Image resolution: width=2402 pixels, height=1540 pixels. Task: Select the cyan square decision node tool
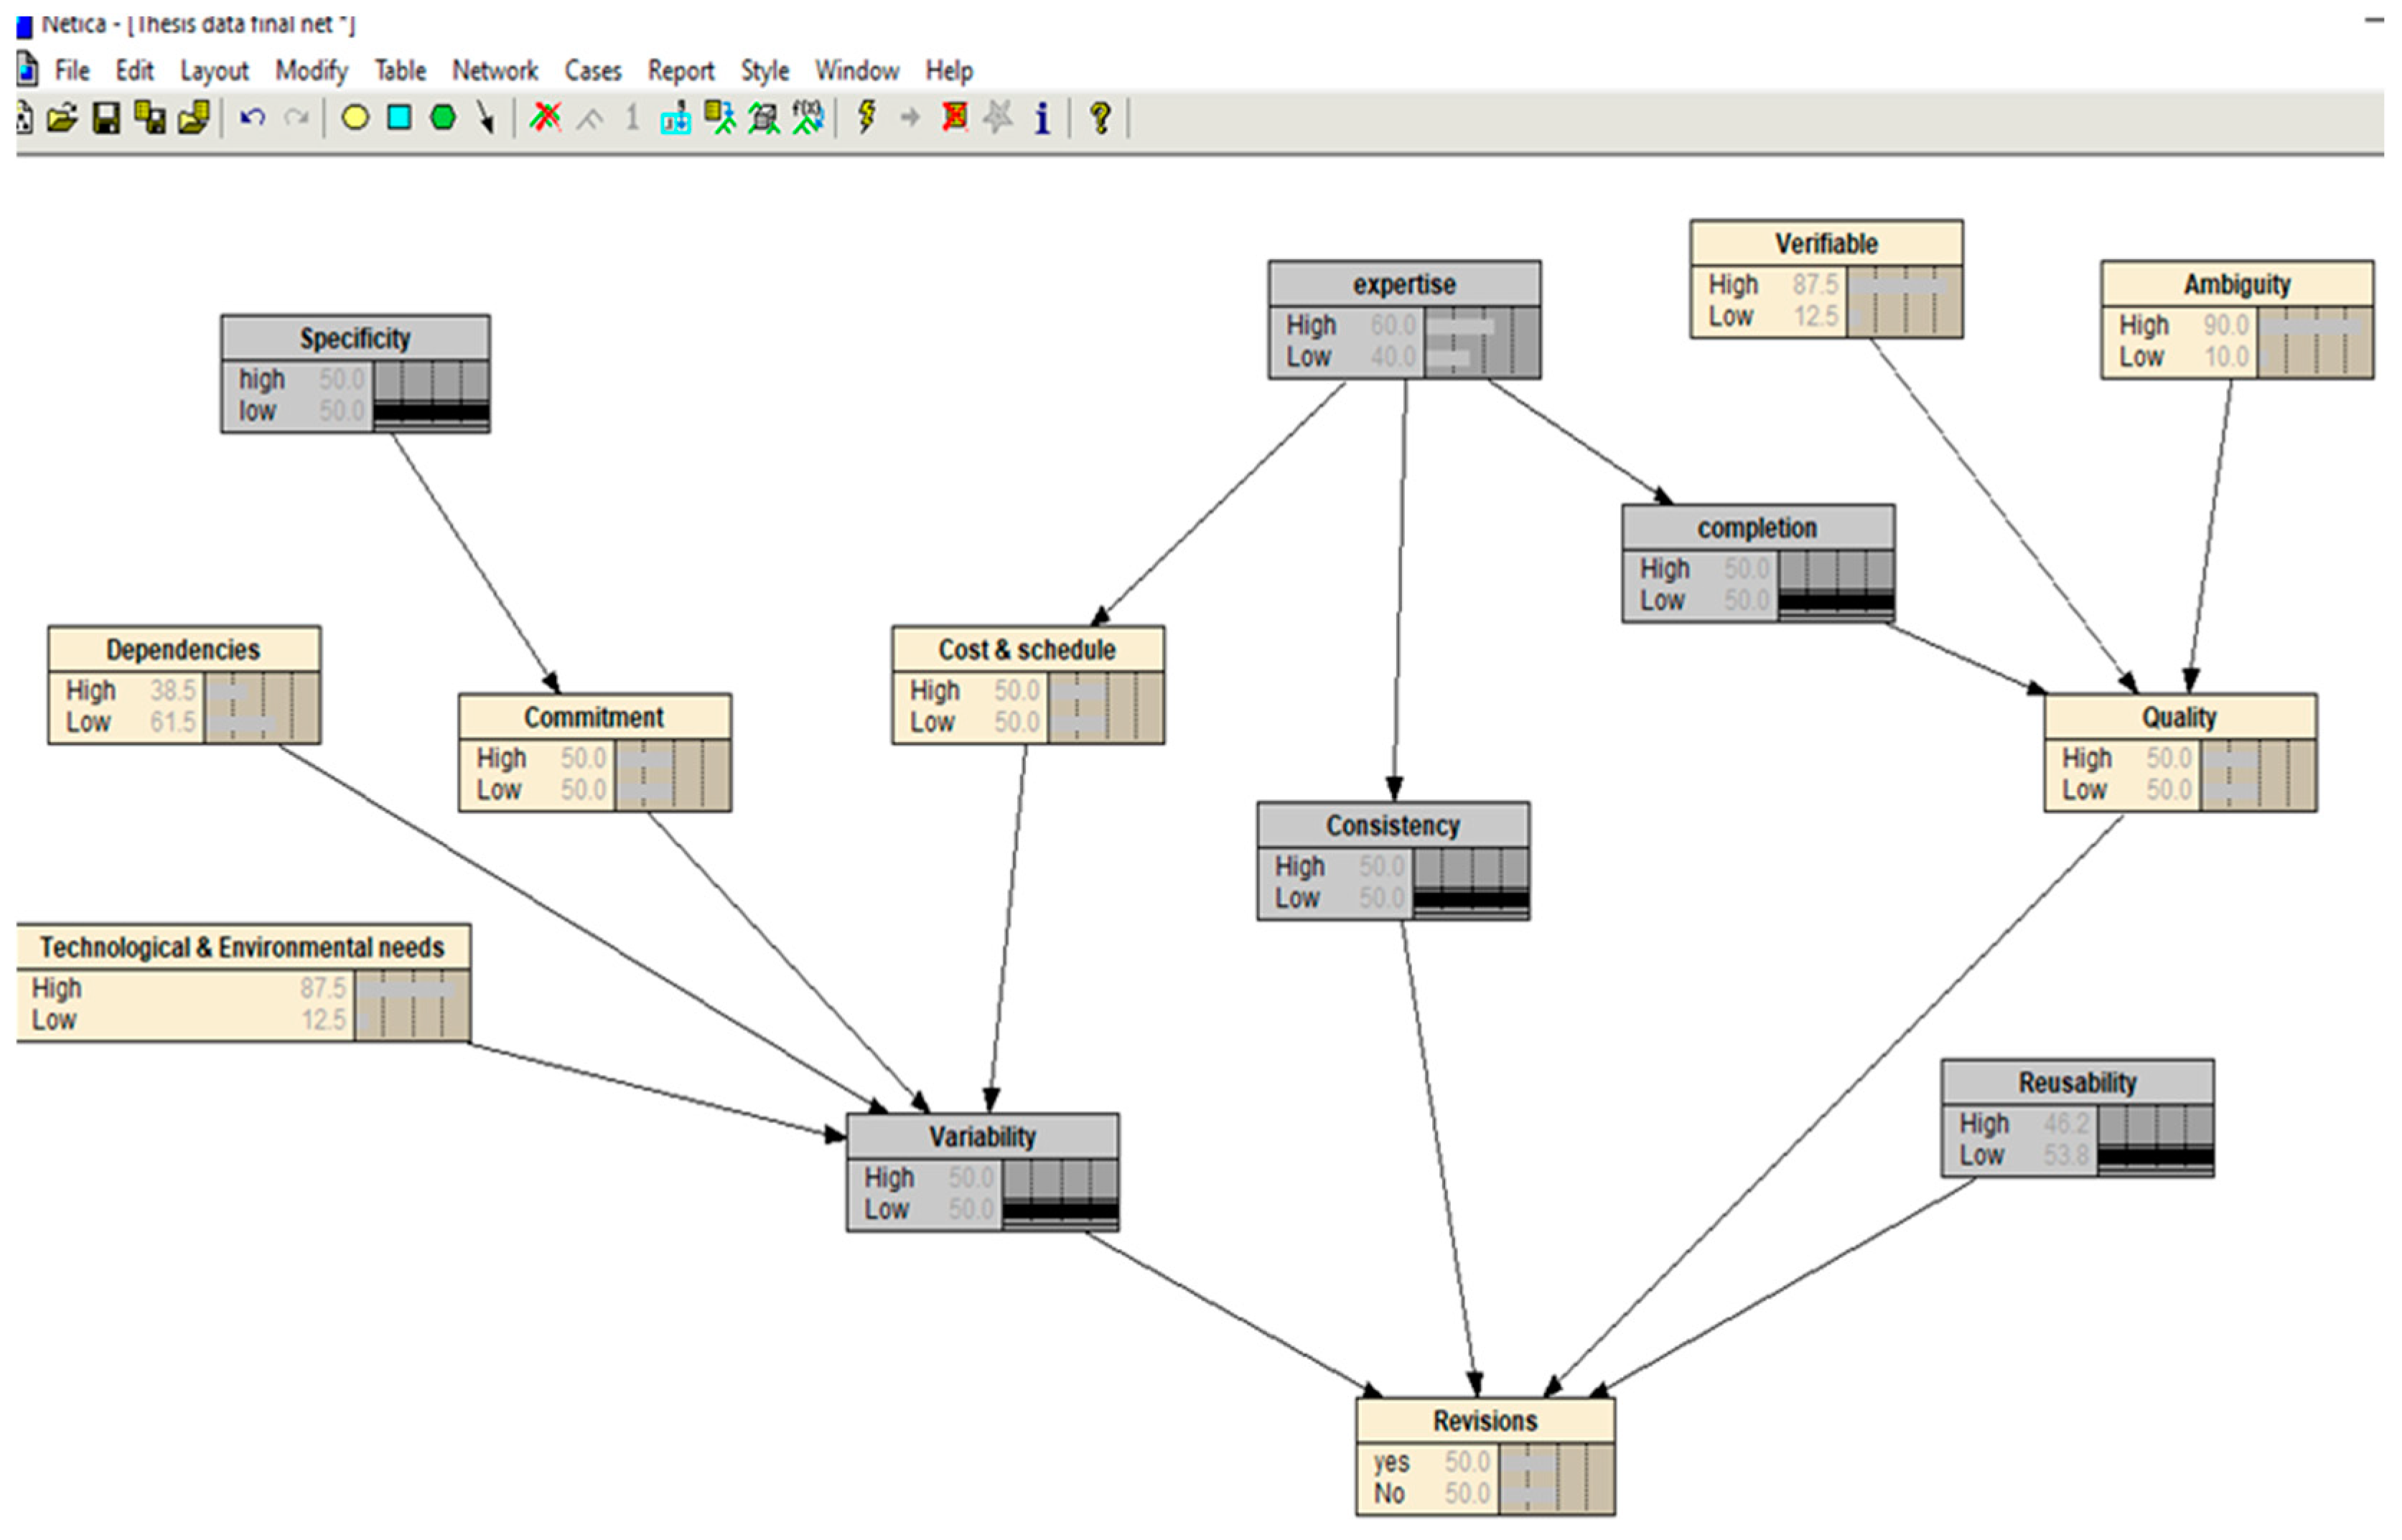coord(399,118)
